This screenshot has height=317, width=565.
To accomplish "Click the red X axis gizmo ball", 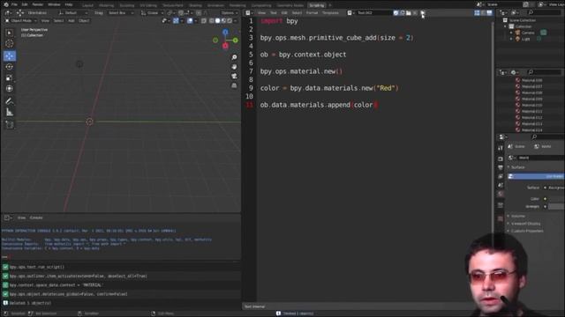I will pyautogui.click(x=225, y=46).
